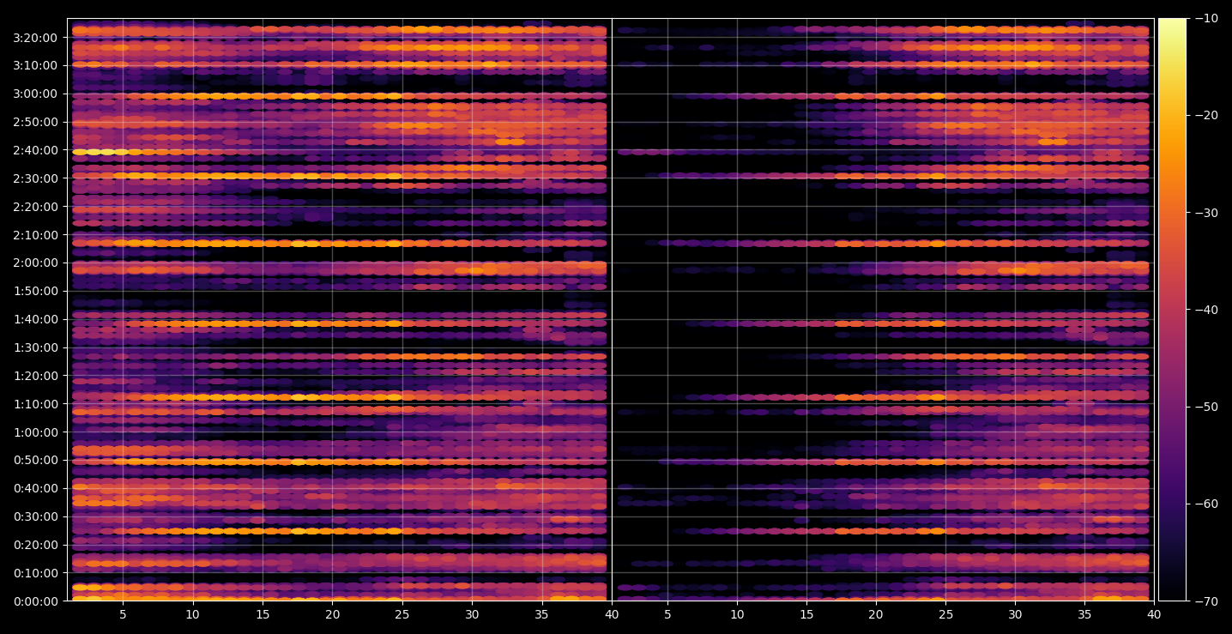This screenshot has height=634, width=1232.
Task: Select x-axis label 25 under the right plot
Action: 946,615
